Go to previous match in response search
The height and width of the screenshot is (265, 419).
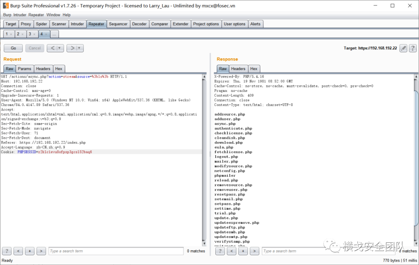click(x=231, y=251)
